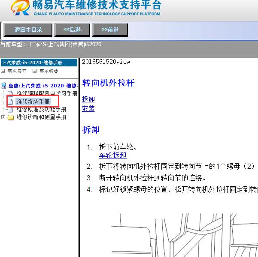Open 维修编程配置自学习手册 tree item
258x257 pixels.
47,93
